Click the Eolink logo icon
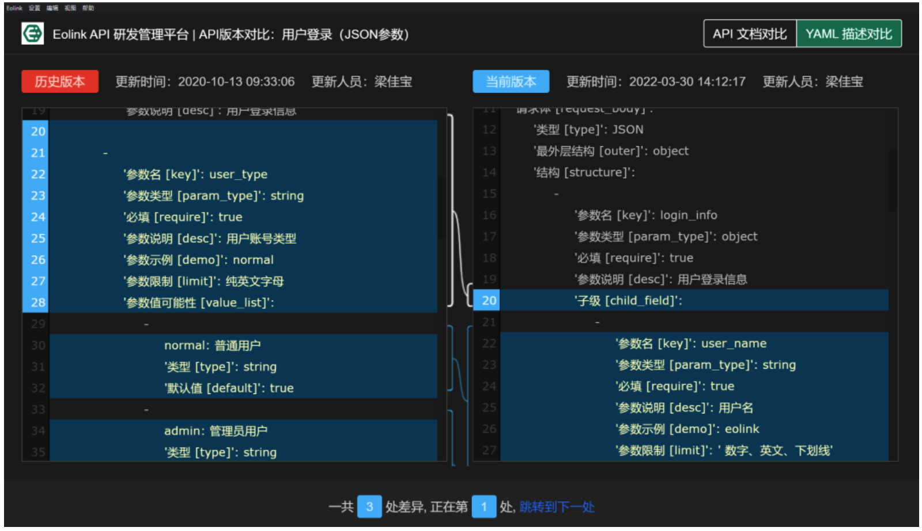The width and height of the screenshot is (922, 531). pyautogui.click(x=32, y=33)
